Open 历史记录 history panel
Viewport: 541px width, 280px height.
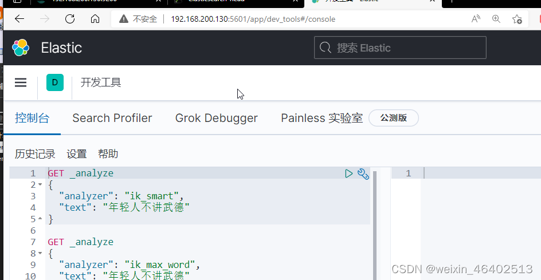(x=35, y=154)
